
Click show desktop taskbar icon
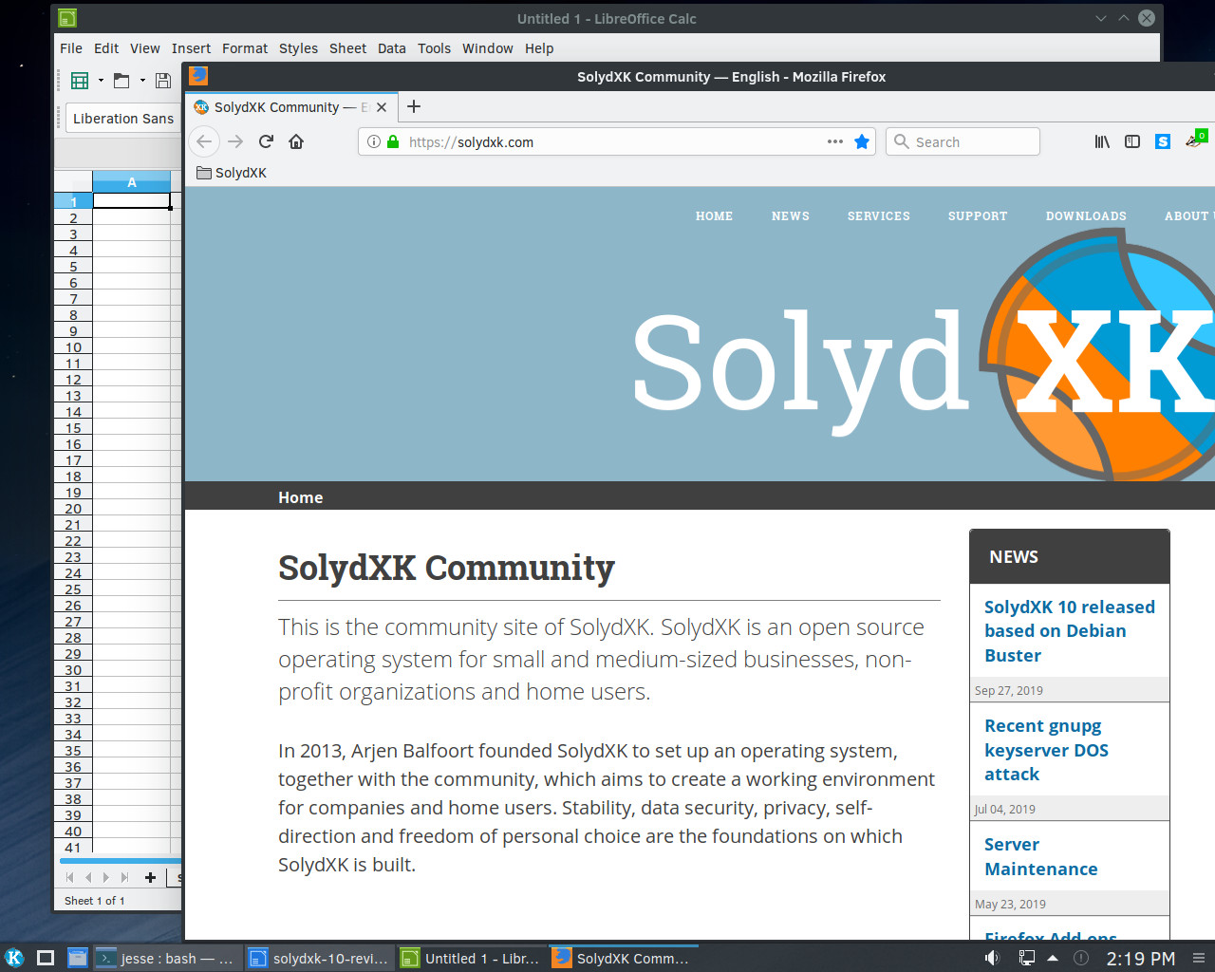pos(46,958)
